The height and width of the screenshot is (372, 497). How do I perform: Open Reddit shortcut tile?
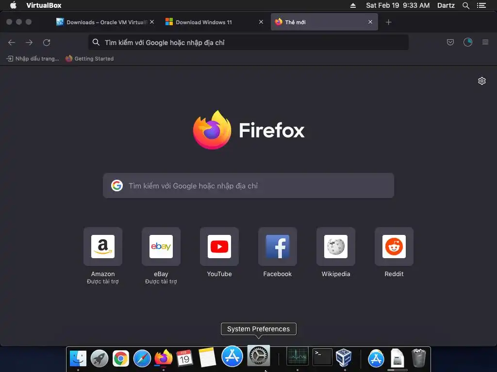(x=394, y=247)
